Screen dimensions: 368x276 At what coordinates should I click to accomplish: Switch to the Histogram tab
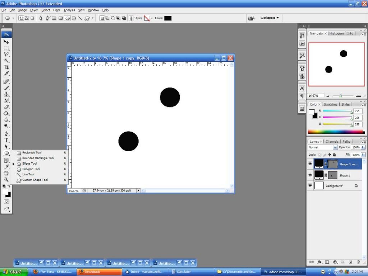point(336,33)
